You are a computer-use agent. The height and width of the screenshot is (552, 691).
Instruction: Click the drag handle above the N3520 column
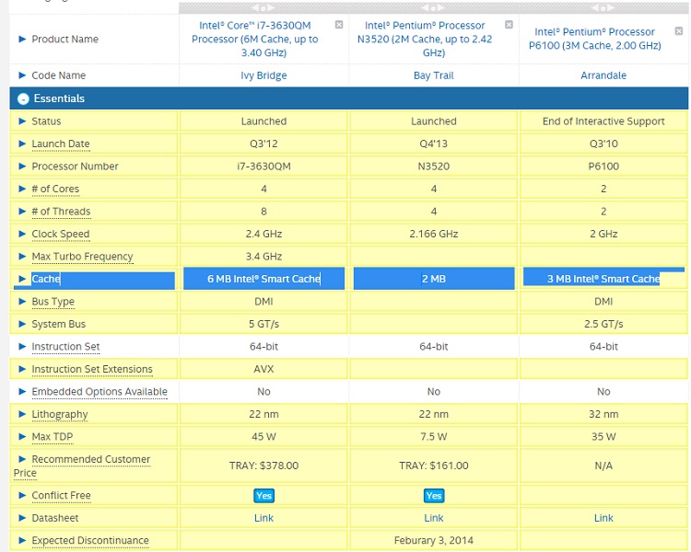[x=434, y=7]
